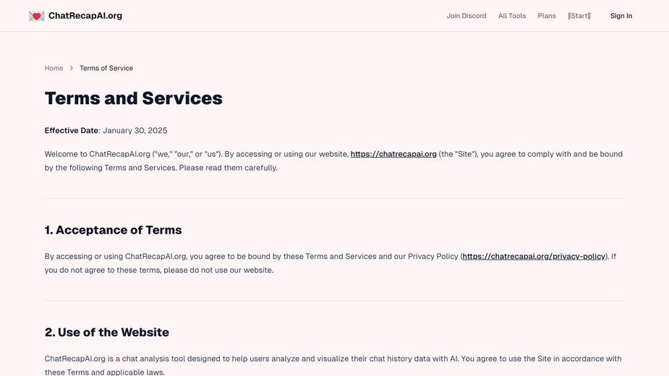Click the envelope heart logo icon
Image resolution: width=669 pixels, height=376 pixels.
(37, 16)
